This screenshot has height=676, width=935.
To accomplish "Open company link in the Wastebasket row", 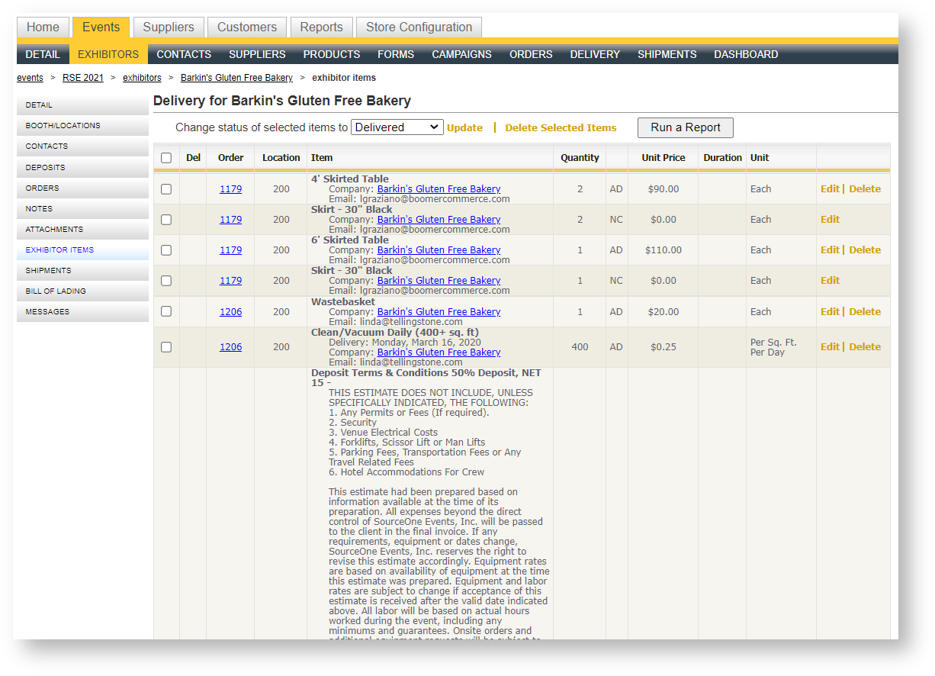I will click(439, 311).
